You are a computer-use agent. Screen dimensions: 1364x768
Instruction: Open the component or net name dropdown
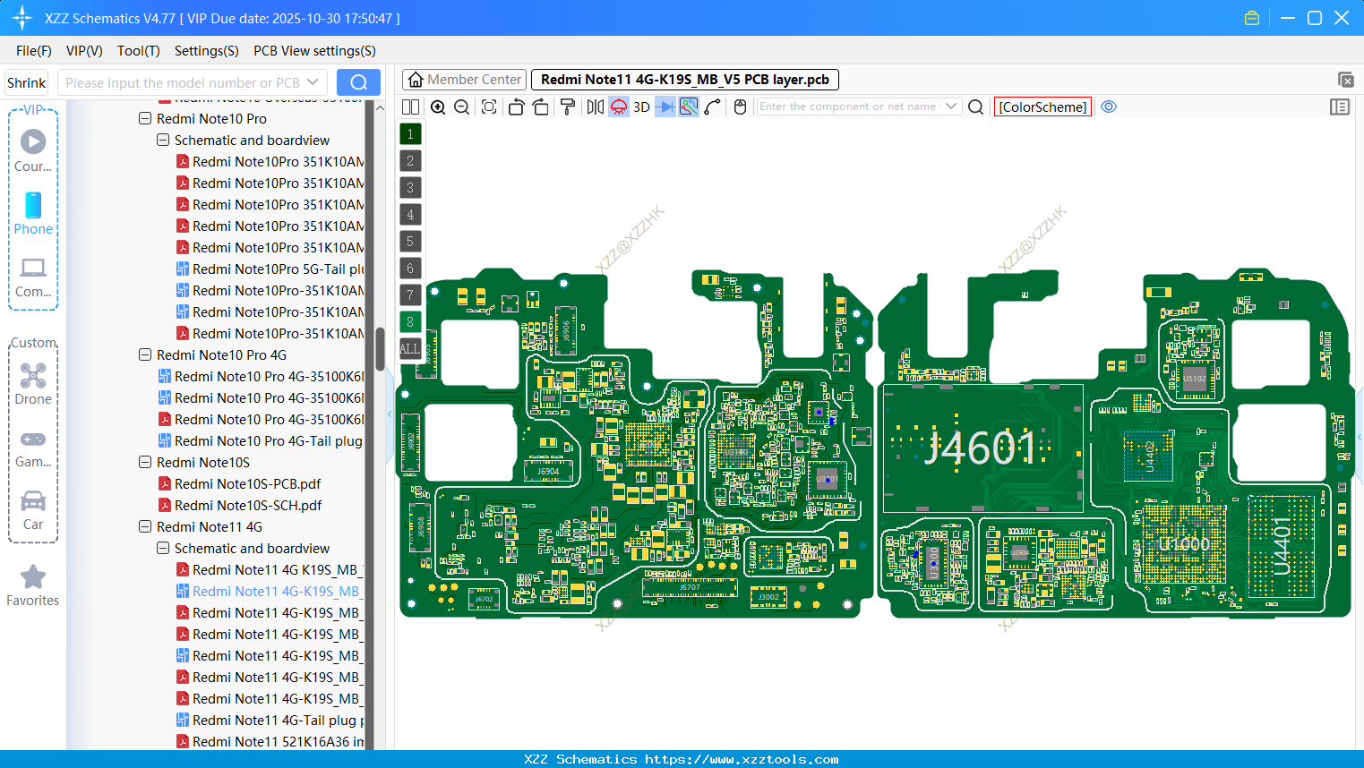951,107
